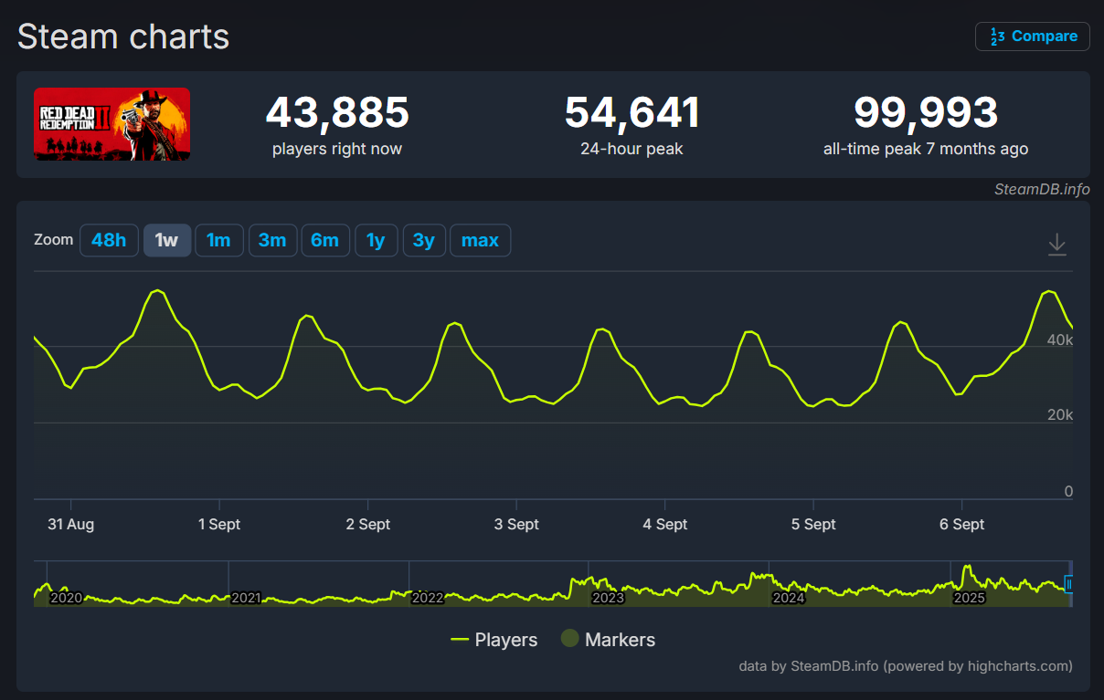Viewport: 1104px width, 700px height.
Task: Switch zoom to 1m
Action: (218, 240)
